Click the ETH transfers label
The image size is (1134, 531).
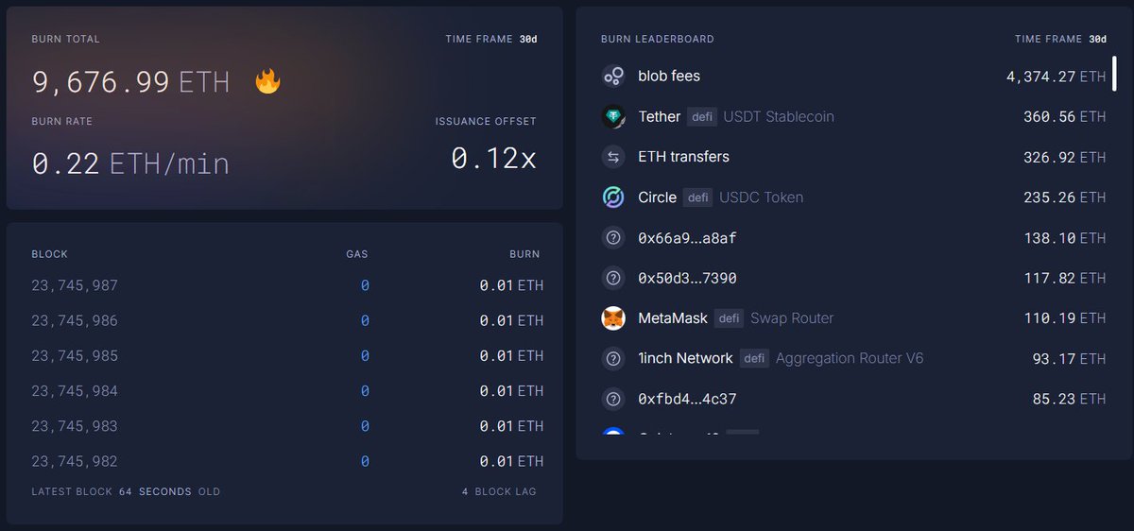[x=684, y=157]
